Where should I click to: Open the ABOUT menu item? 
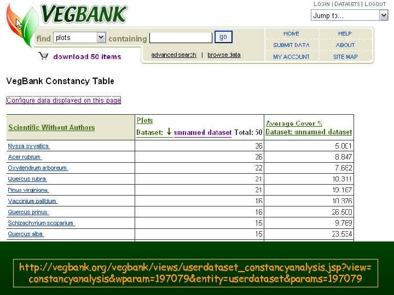[345, 45]
